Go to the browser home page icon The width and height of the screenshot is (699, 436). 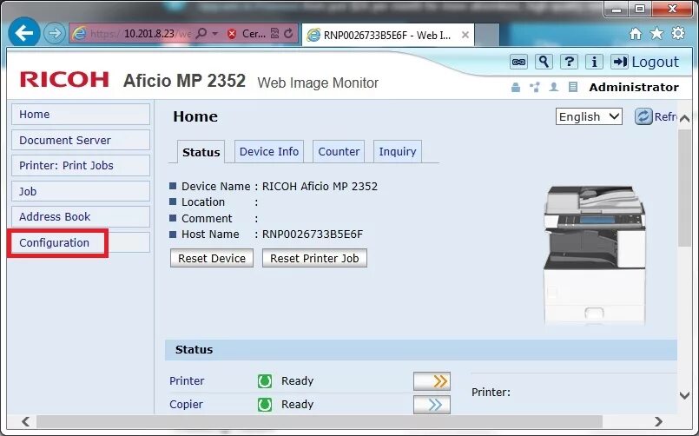click(636, 33)
